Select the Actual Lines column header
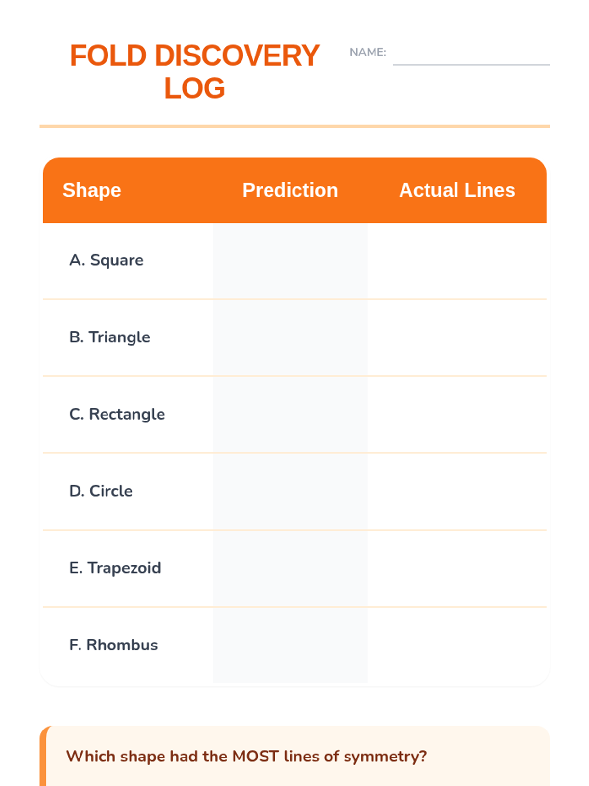Image resolution: width=589 pixels, height=786 pixels. tap(457, 190)
